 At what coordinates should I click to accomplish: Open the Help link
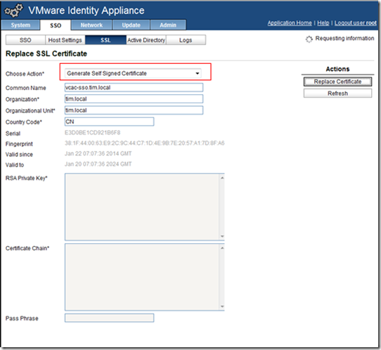323,22
